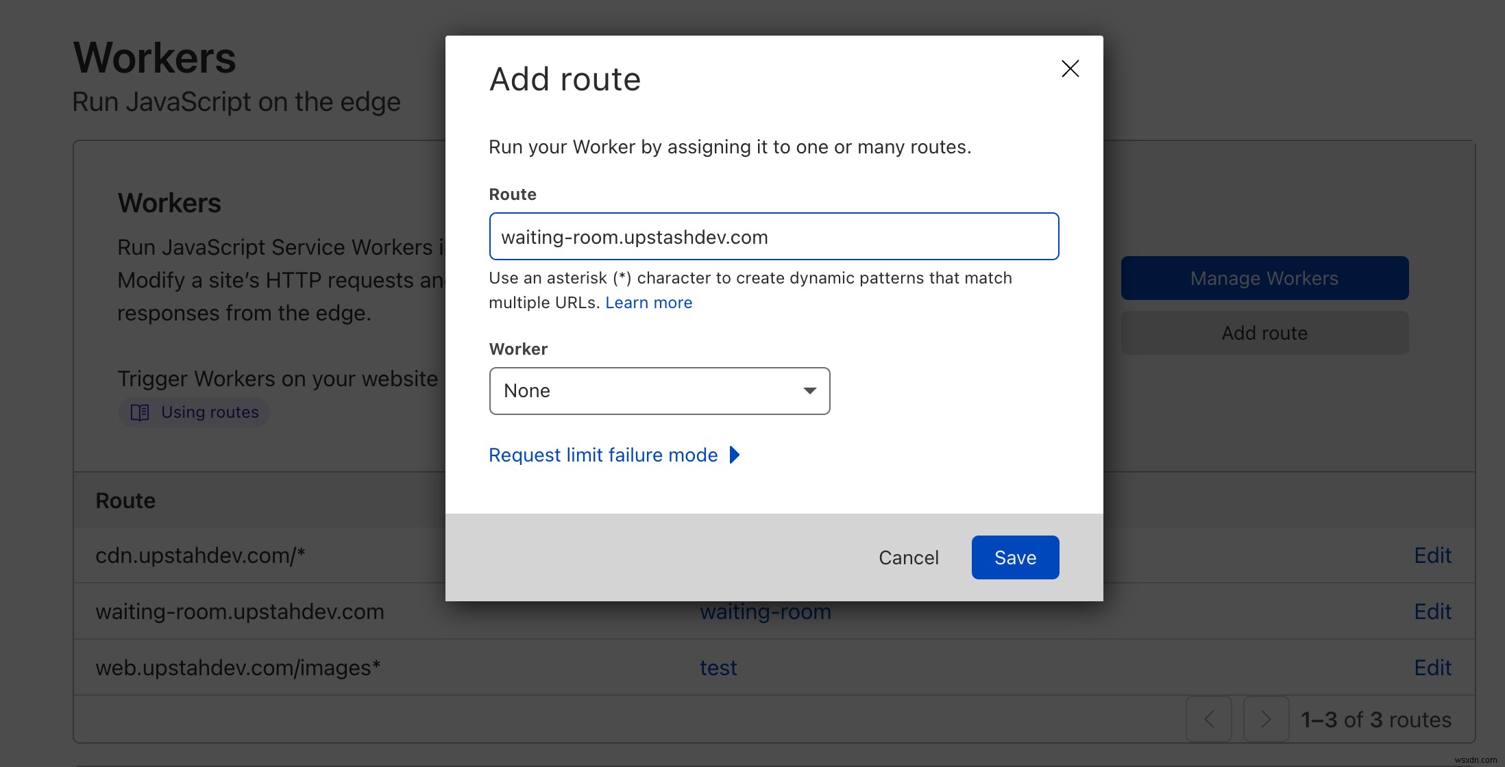The width and height of the screenshot is (1505, 767).
Task: Edit the cdn.upstahdev.com/* route
Action: click(x=1432, y=555)
